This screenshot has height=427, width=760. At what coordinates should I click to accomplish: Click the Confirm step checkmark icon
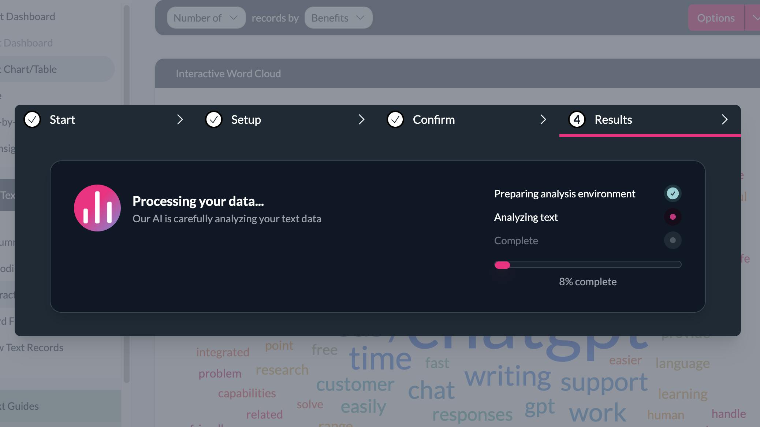(x=395, y=119)
